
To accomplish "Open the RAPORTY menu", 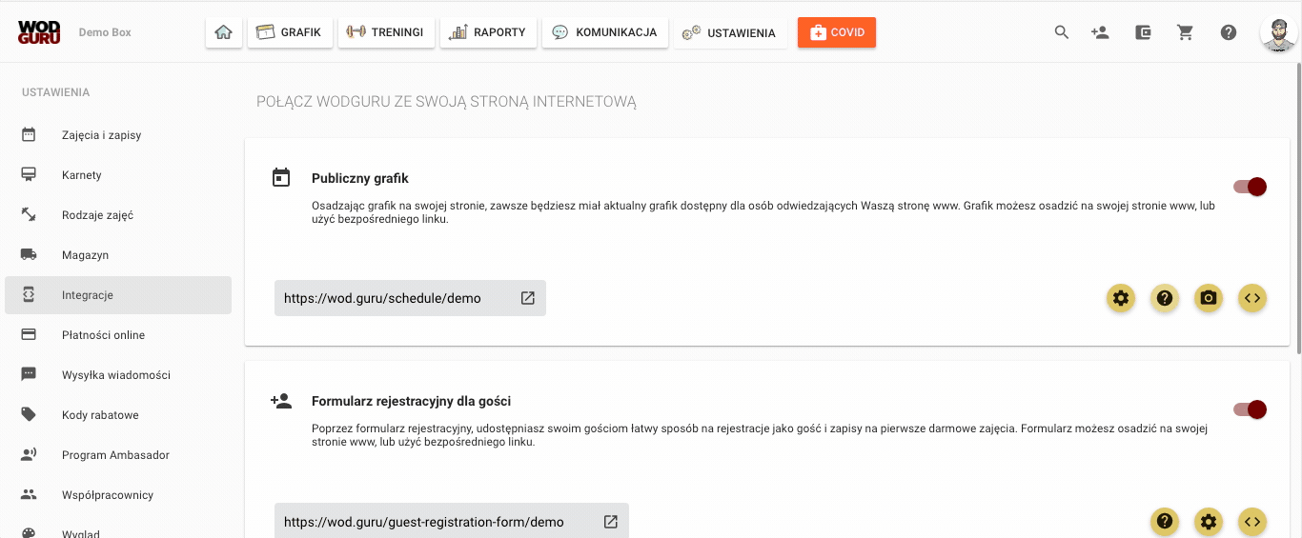I will [x=489, y=32].
